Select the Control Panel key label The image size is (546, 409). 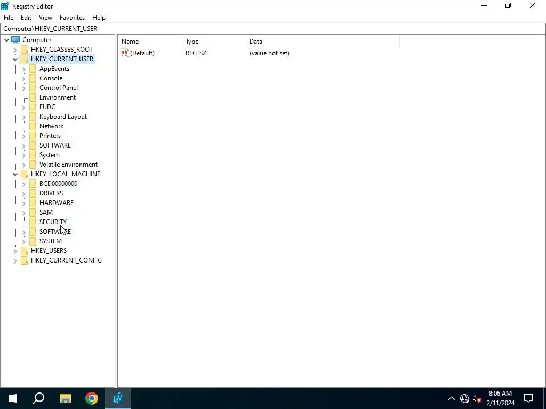[x=59, y=88]
